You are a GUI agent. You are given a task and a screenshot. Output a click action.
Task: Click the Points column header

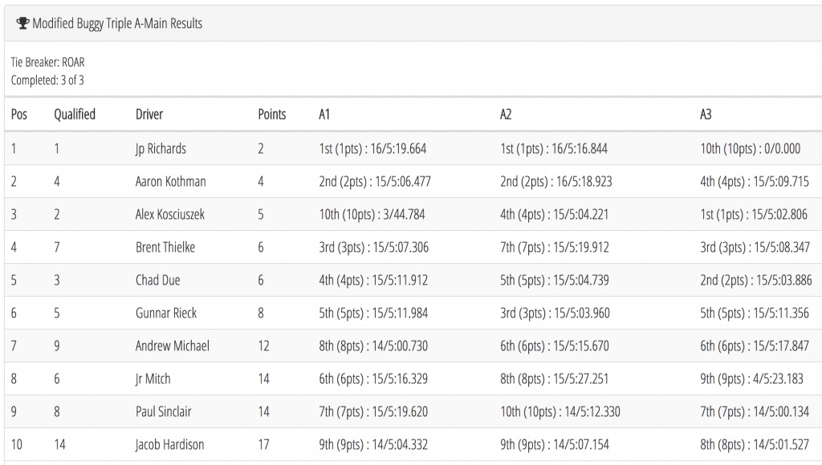[x=271, y=114]
